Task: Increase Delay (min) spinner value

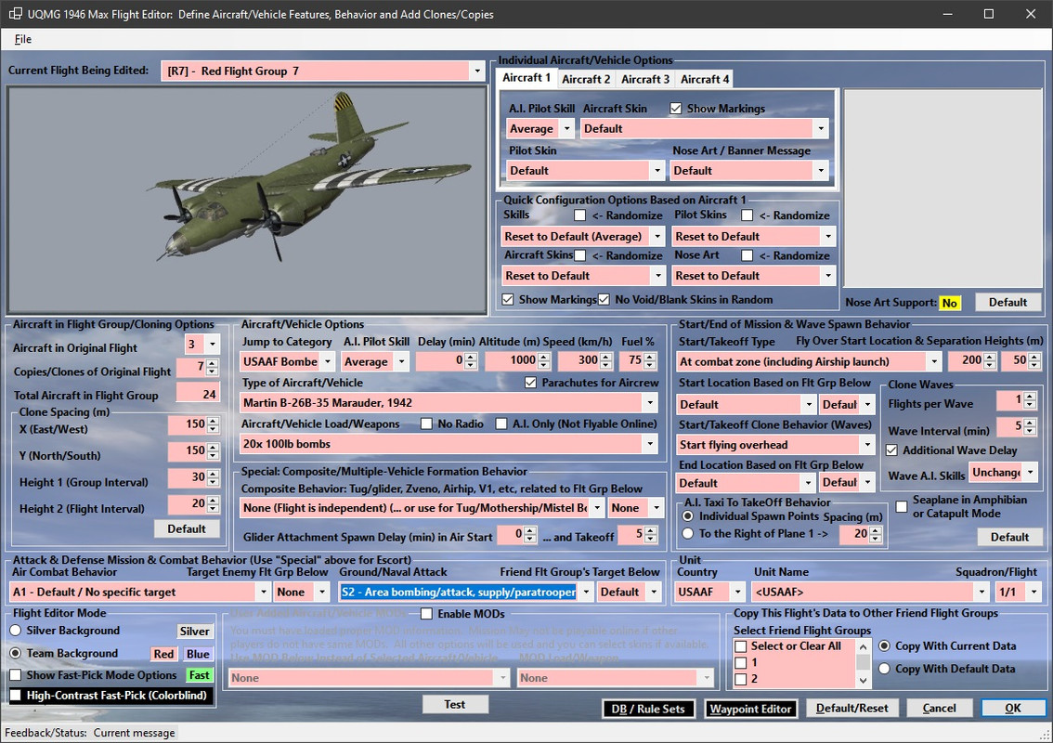Action: (472, 357)
